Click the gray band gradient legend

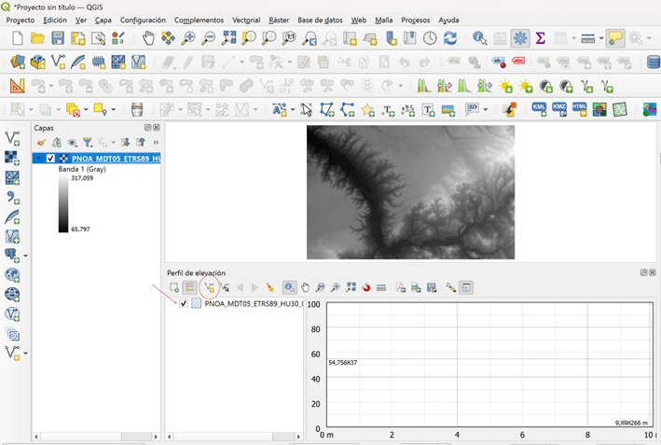tap(63, 202)
